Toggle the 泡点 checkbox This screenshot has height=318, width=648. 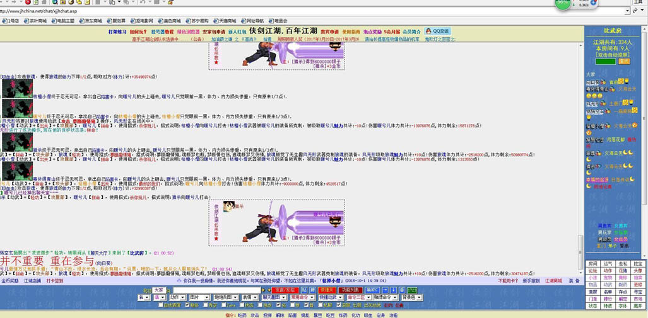[261, 305]
